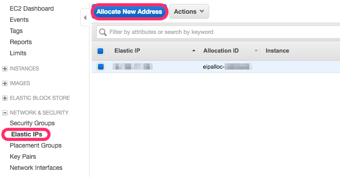This screenshot has width=340, height=177.
Task: Toggle the checkbox for the eipalloc row
Action: click(101, 66)
